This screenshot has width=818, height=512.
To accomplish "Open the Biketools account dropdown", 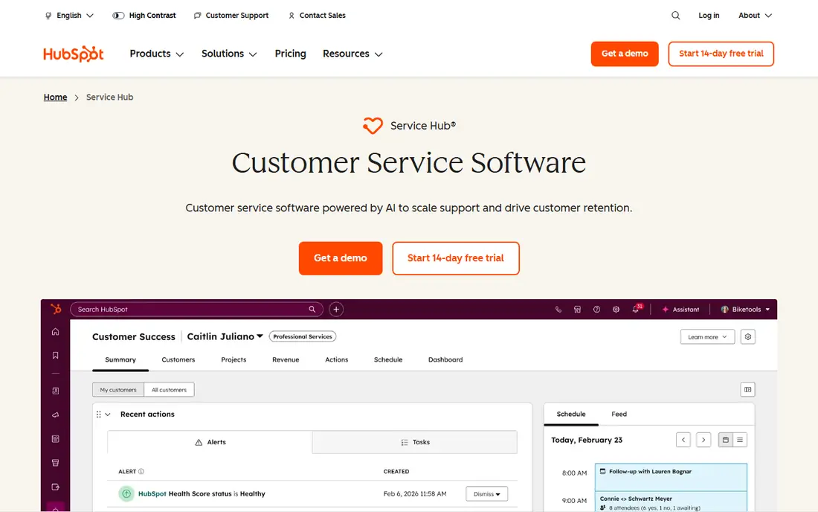I will 745,310.
